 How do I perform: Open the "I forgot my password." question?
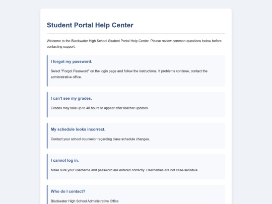[72, 61]
